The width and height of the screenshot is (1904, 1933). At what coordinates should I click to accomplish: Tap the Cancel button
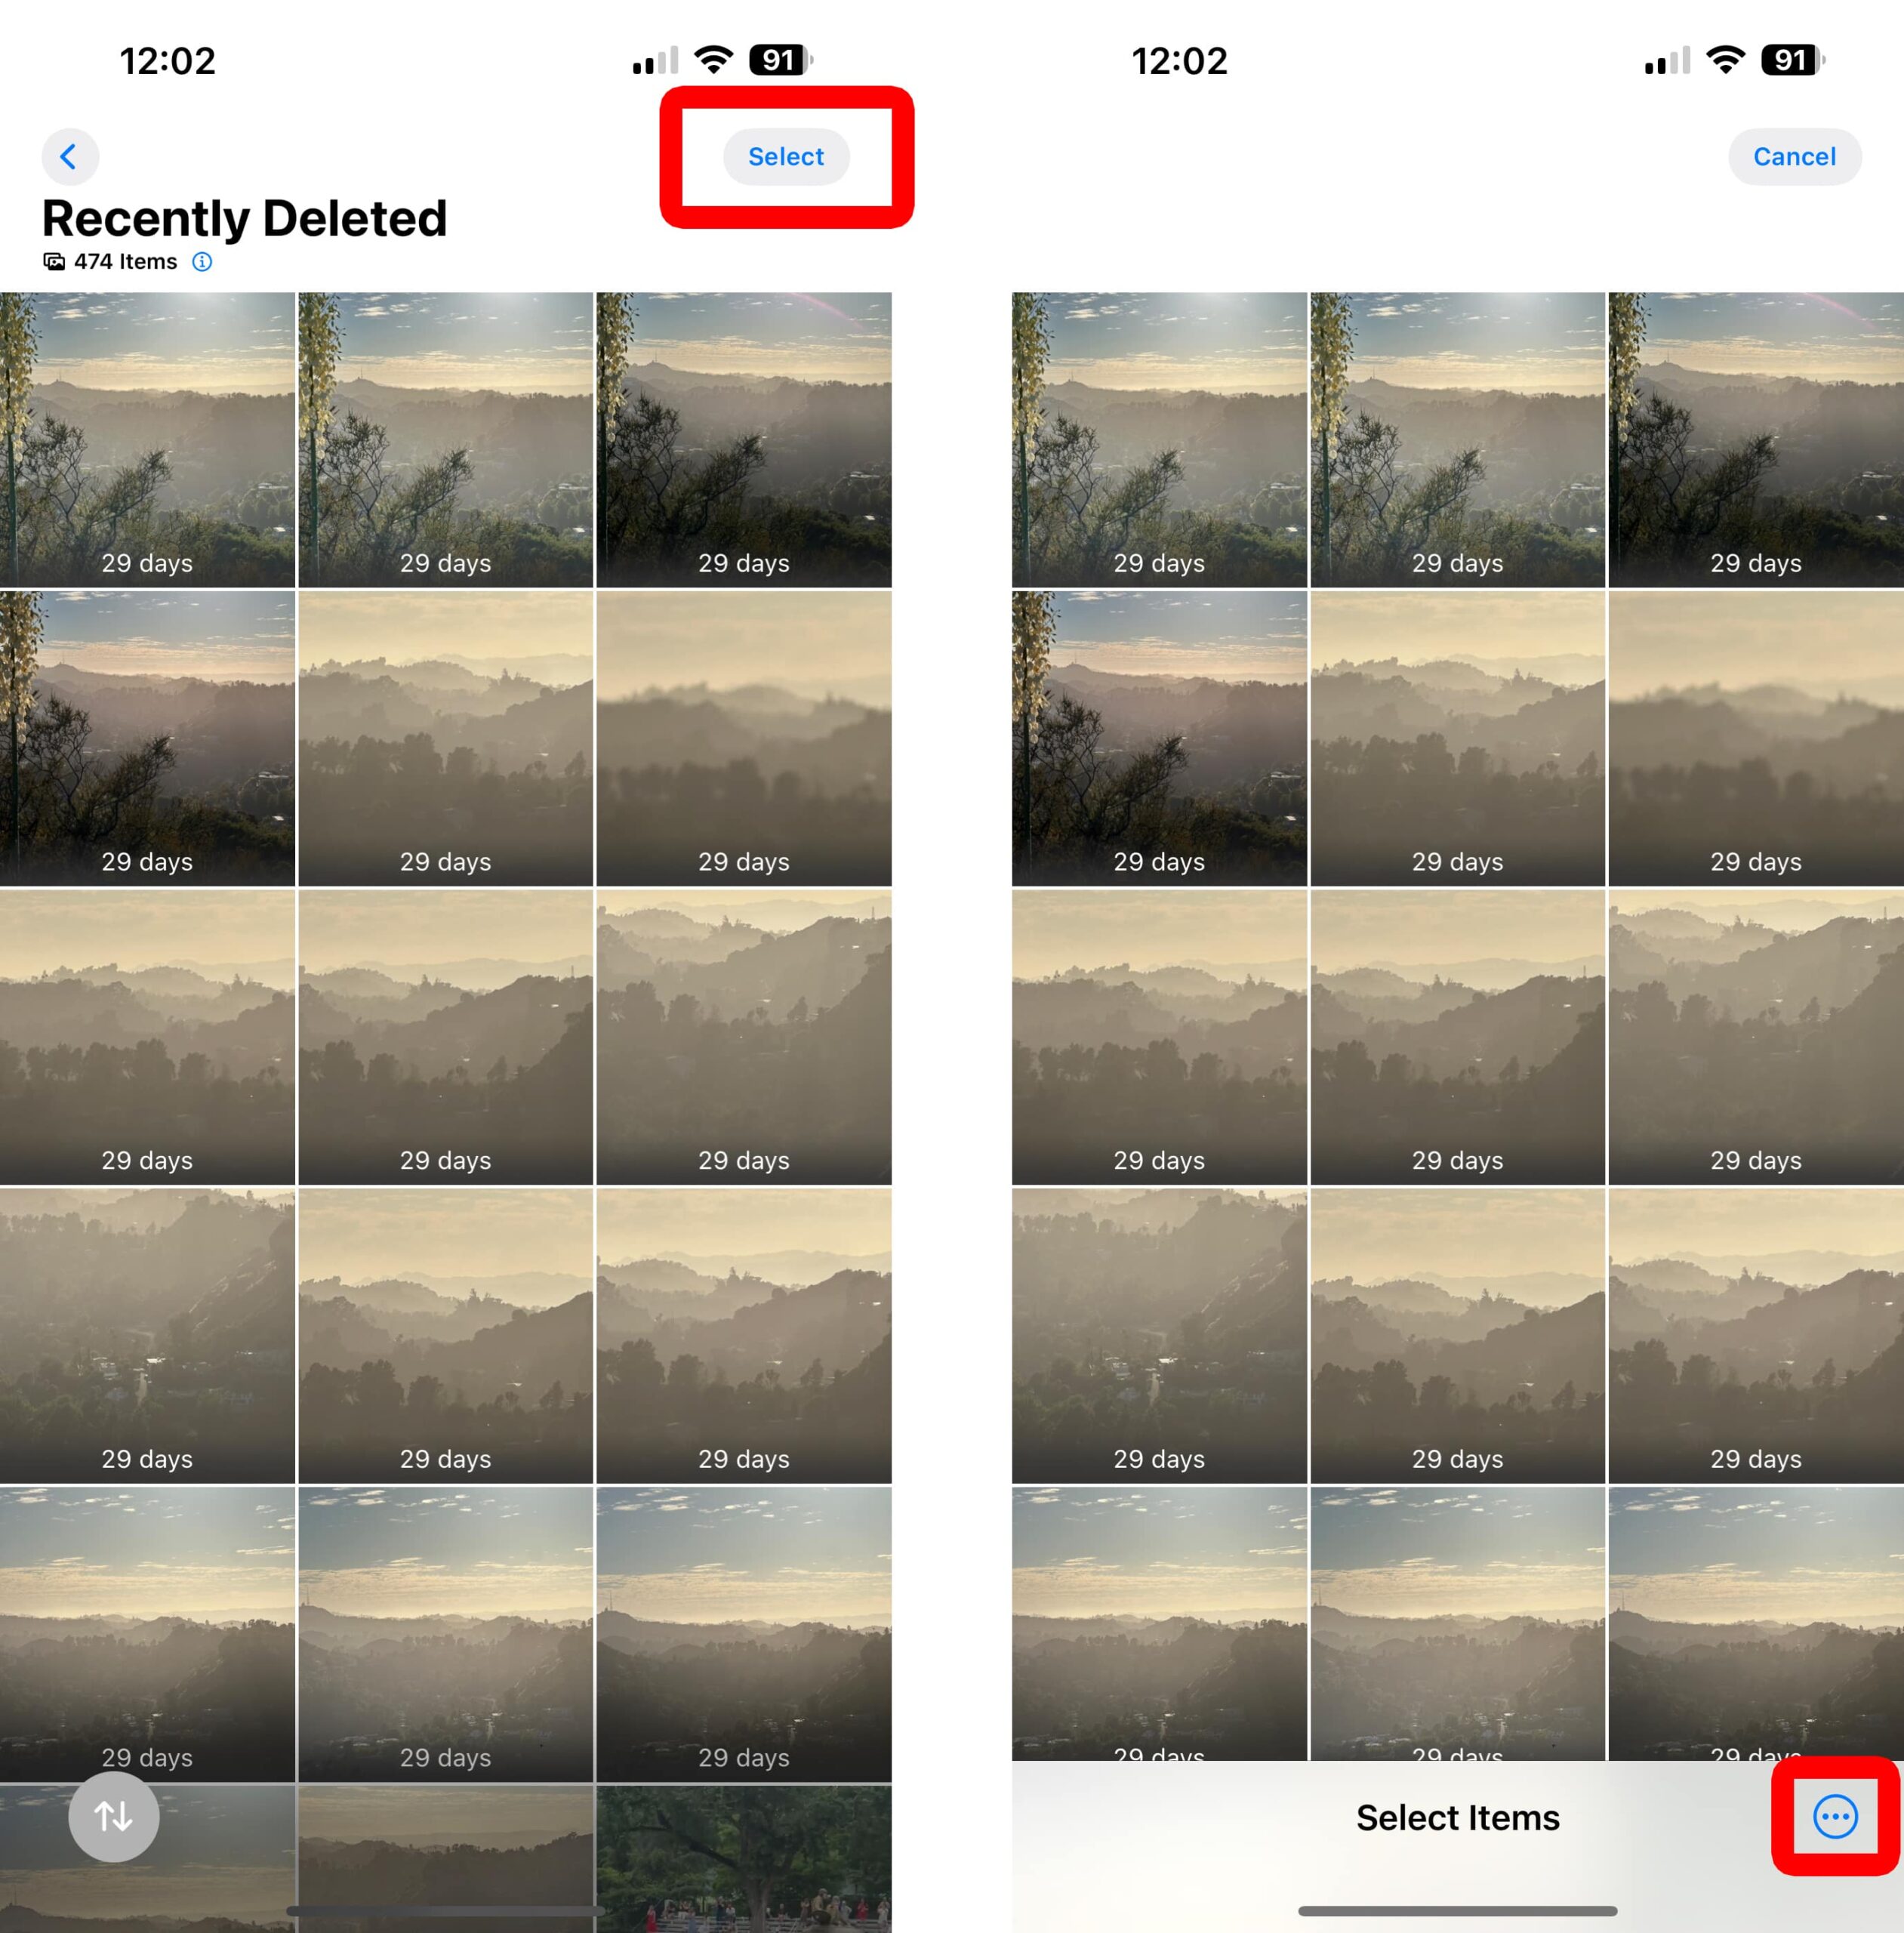tap(1794, 156)
